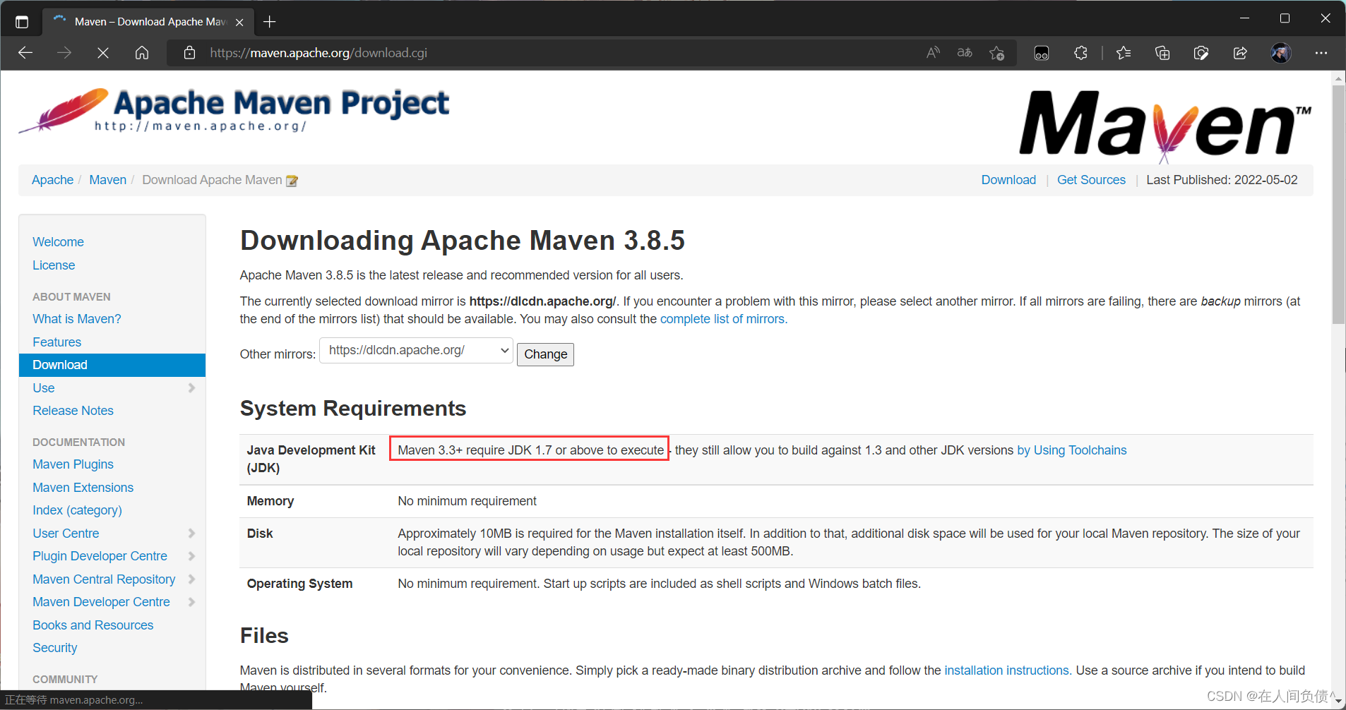This screenshot has width=1346, height=710.
Task: Open the Maven Developer Centre link
Action: click(101, 602)
